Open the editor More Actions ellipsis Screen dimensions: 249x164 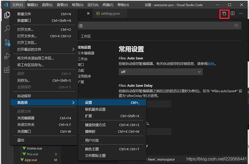[241, 13]
